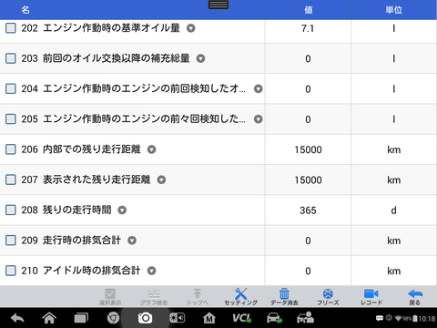The height and width of the screenshot is (328, 437).
Task: Tap the 単位 column header
Action: tap(394, 10)
